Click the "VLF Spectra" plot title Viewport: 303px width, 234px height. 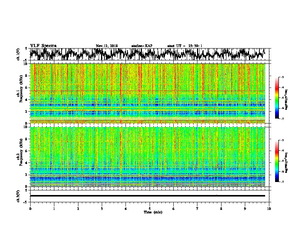43,45
